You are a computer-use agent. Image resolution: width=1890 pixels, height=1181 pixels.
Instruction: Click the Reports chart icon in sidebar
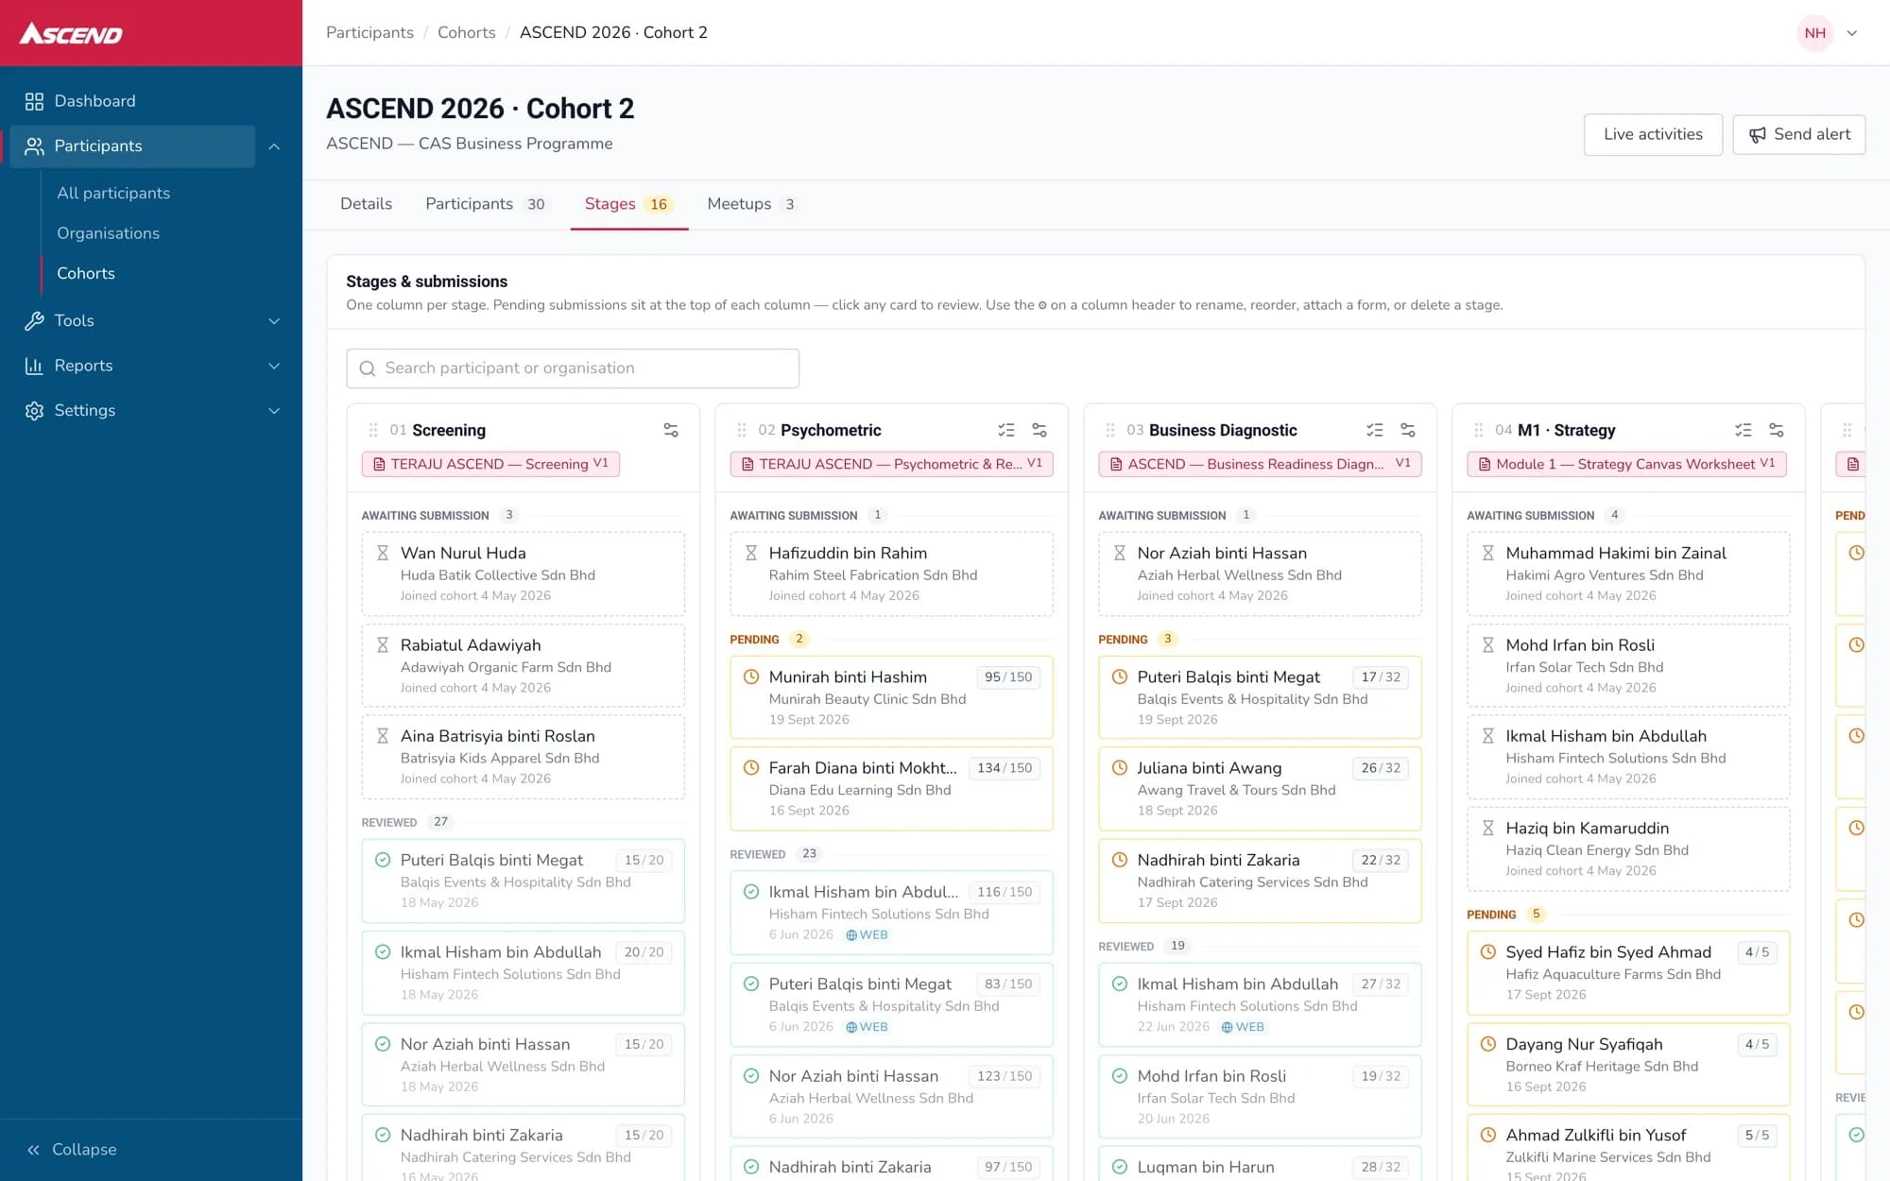tap(34, 366)
